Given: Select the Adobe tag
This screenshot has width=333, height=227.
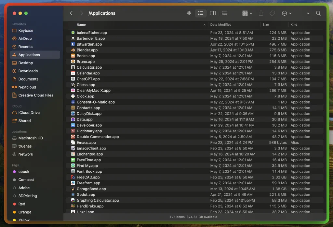Looking at the screenshot, I should coord(35,188).
